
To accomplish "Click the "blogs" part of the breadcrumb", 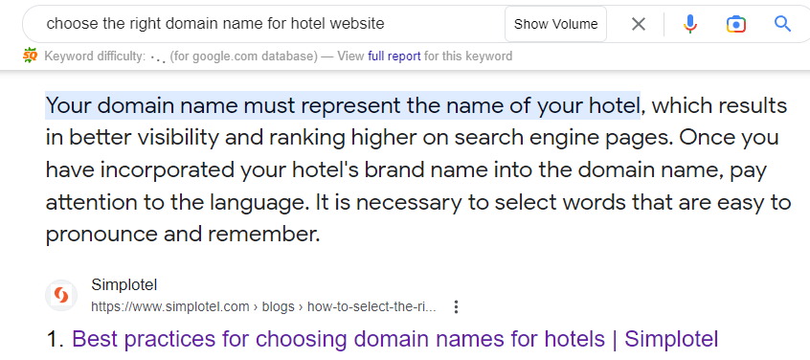I will (279, 306).
